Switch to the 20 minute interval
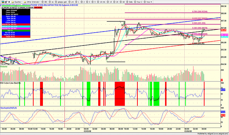Screen dimensions: 229x135 [116, 2]
